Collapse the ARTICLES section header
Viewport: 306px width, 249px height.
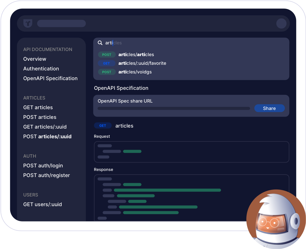34,98
